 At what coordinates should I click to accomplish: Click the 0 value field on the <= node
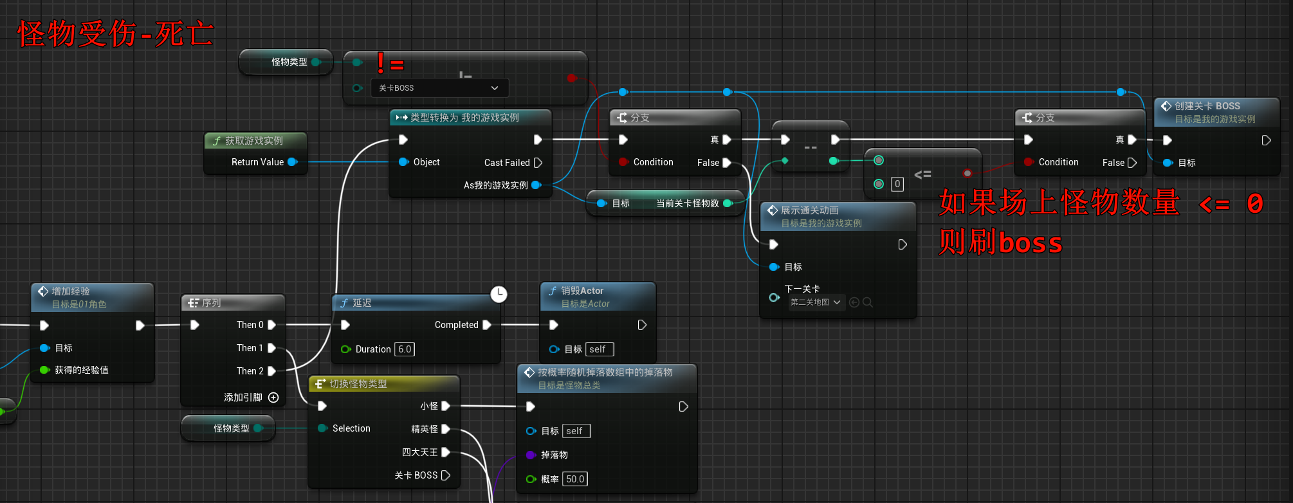tap(897, 185)
